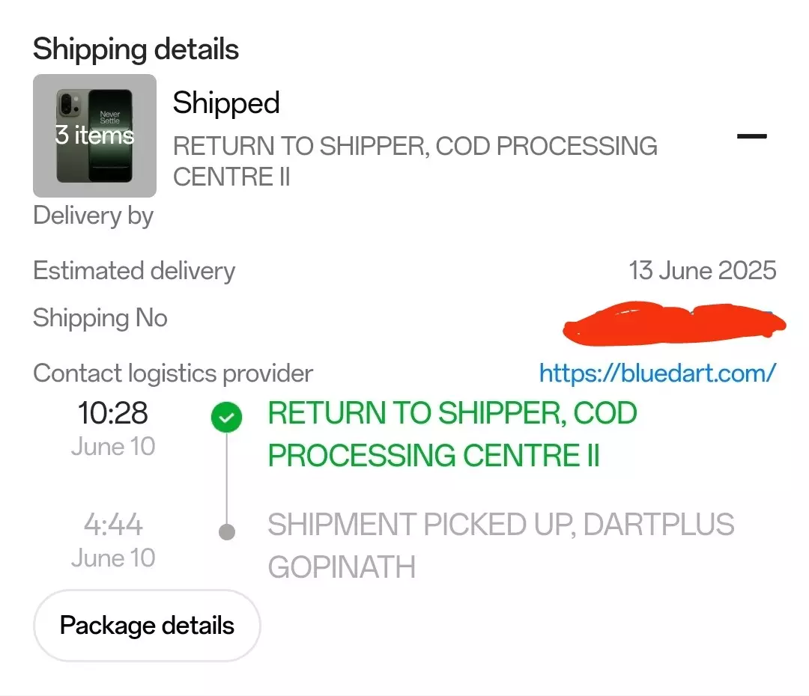Tap the gray return-to-shipper subtitle under Shipped
This screenshot has width=809, height=696.
click(x=415, y=161)
